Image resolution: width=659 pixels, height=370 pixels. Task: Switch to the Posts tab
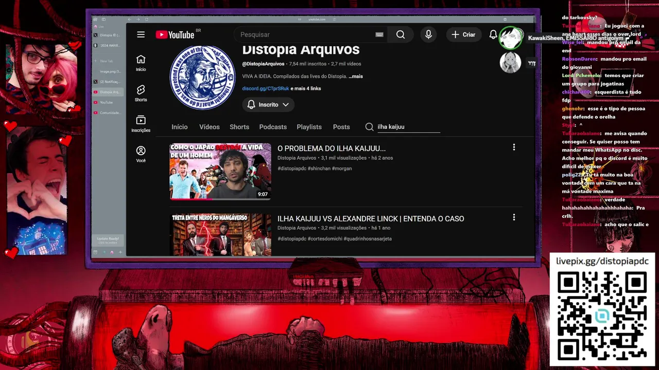pos(341,127)
